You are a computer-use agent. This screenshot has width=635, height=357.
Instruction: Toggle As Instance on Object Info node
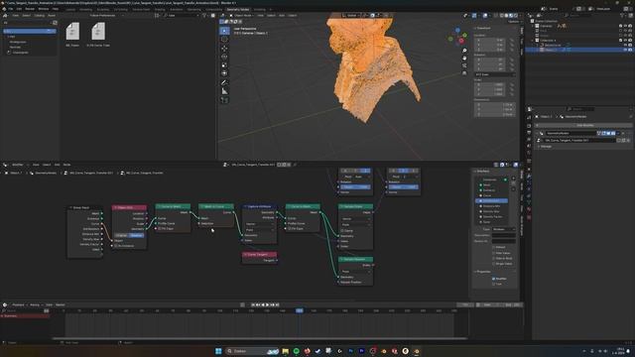click(116, 246)
